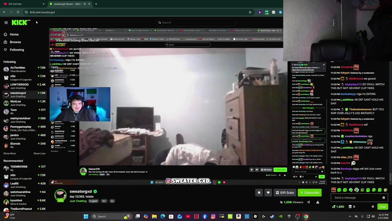The width and height of the screenshot is (392, 221).
Task: Mute the audio icon on Kick tab
Action: coord(85,4)
